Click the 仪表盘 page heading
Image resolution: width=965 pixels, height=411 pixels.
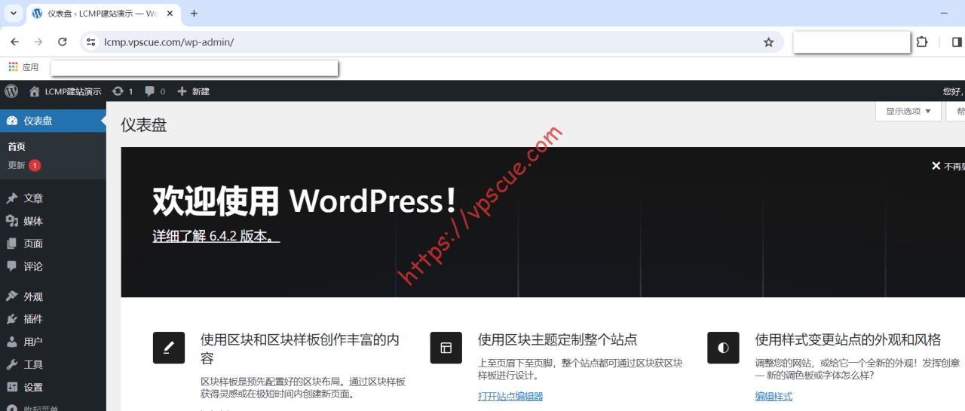click(144, 125)
